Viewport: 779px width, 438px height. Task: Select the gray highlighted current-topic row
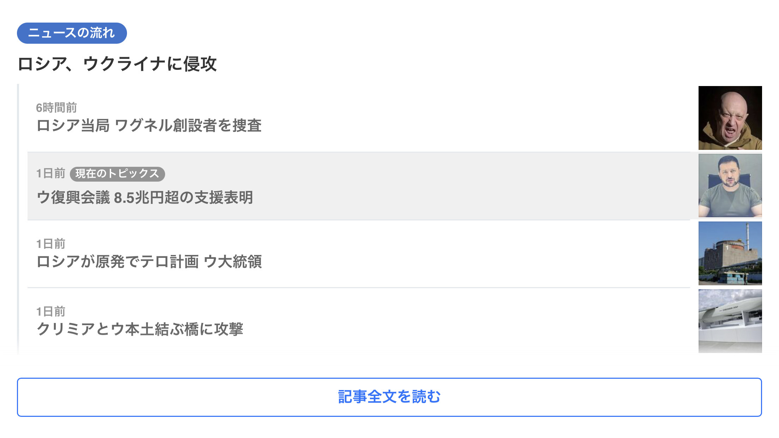359,186
